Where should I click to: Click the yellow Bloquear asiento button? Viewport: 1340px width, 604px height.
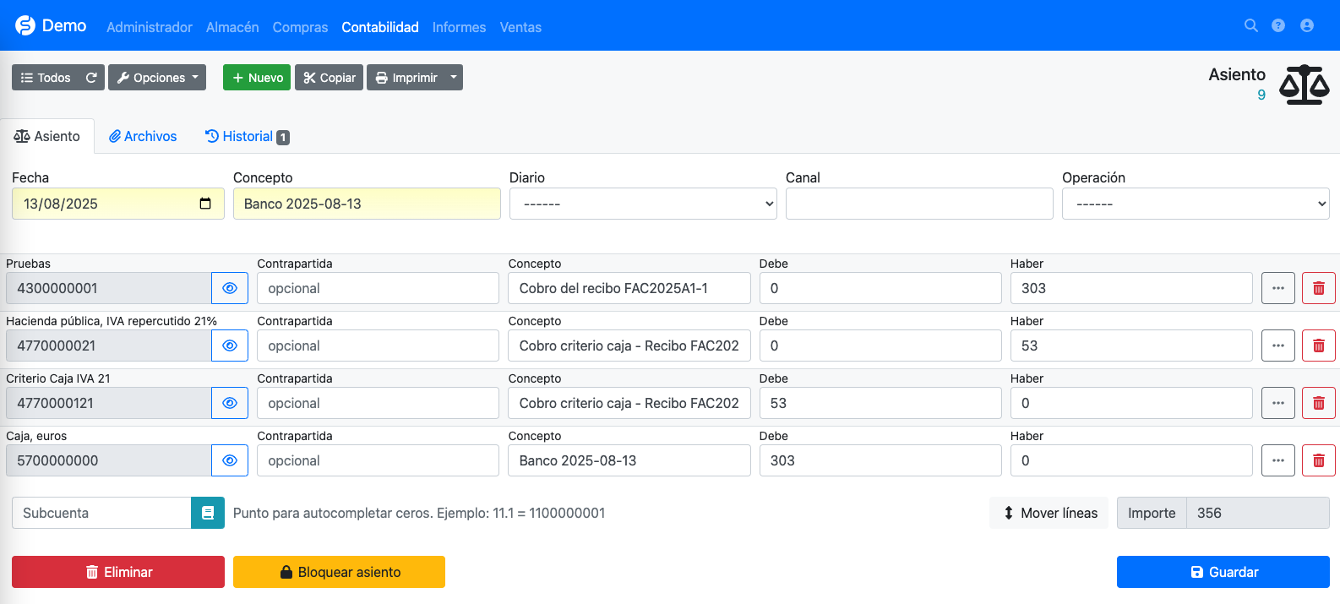[x=339, y=572]
